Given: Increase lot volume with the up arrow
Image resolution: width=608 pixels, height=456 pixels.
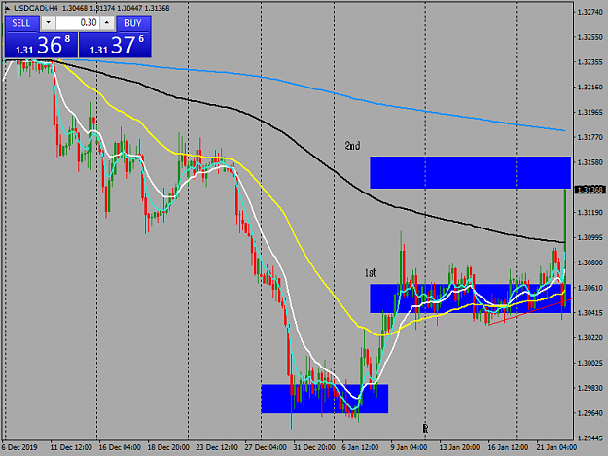Looking at the screenshot, I should coord(107,23).
